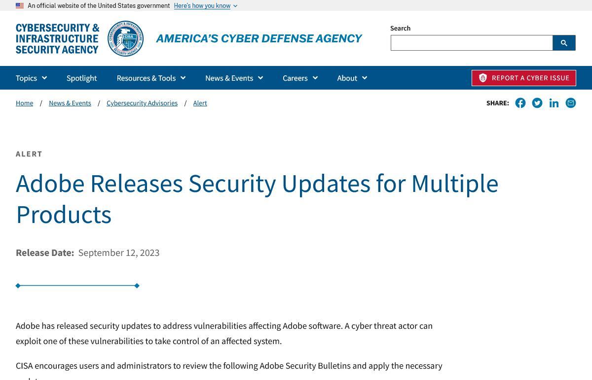Open the About dropdown menu
This screenshot has width=592, height=380.
pyautogui.click(x=352, y=78)
